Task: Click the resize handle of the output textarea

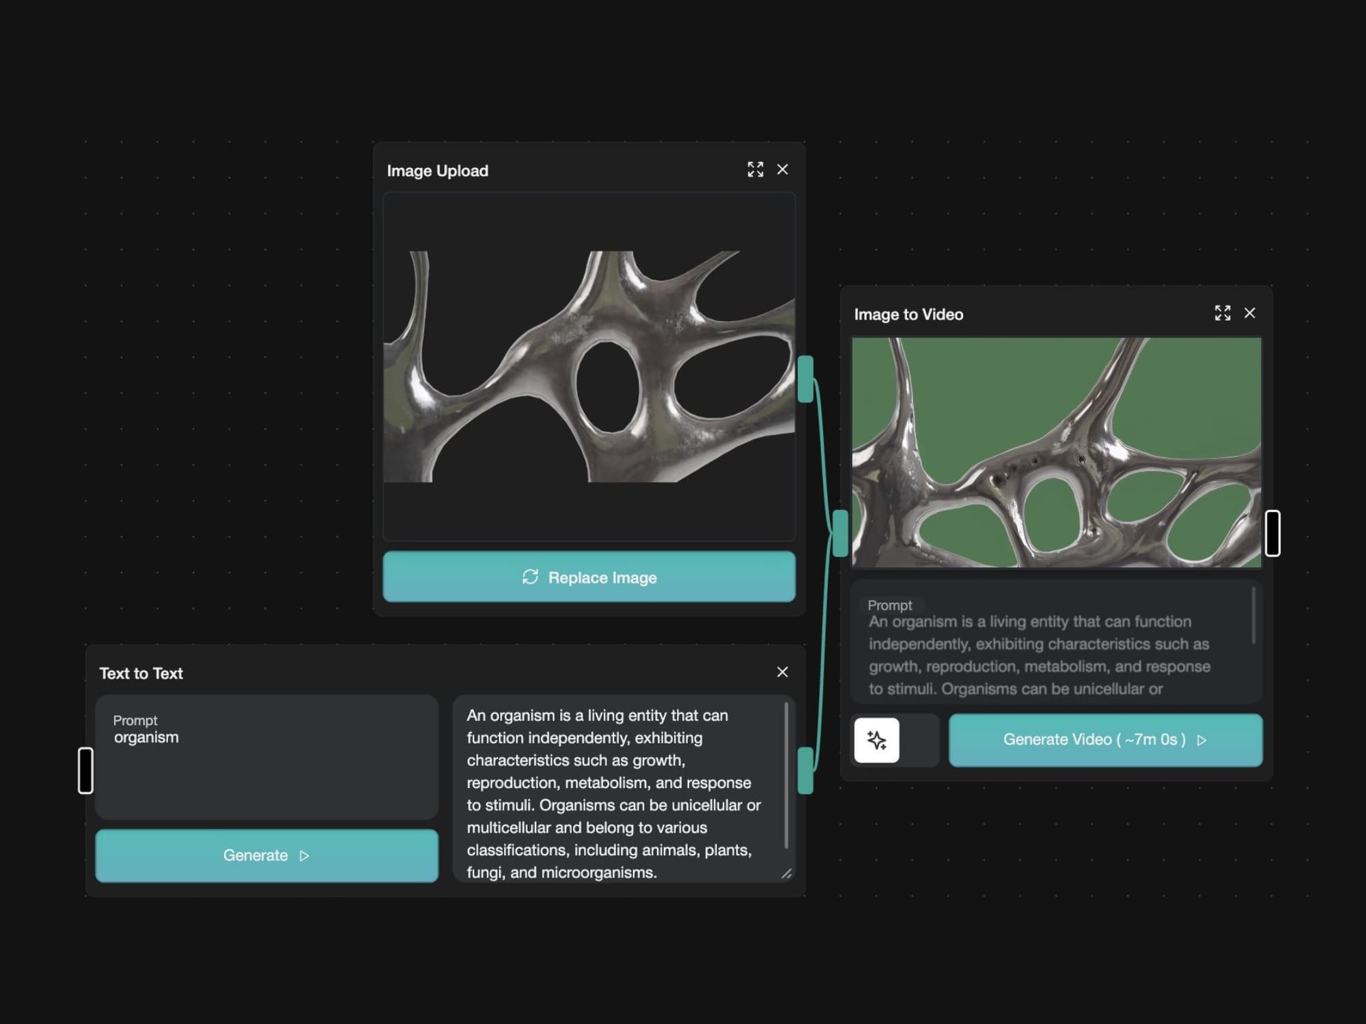Action: tap(786, 874)
